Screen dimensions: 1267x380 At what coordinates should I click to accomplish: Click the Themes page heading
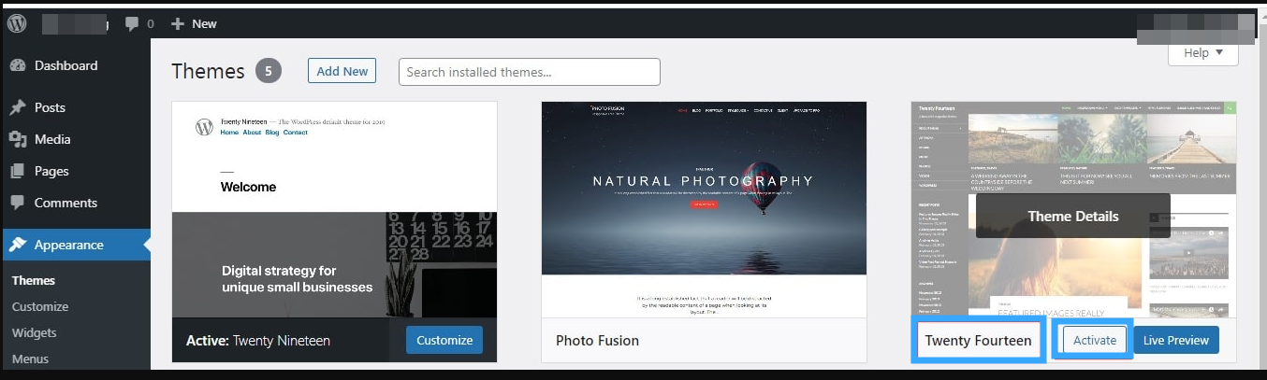tap(208, 71)
